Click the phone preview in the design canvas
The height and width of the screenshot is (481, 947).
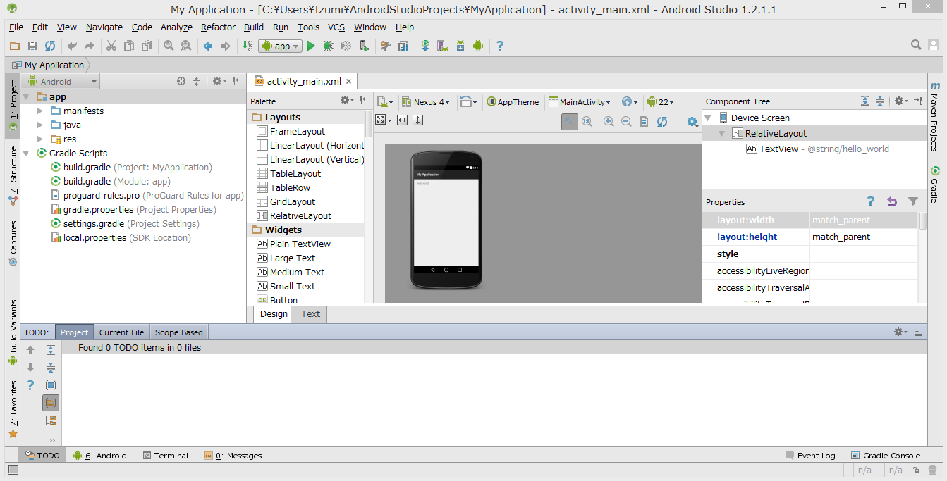[446, 220]
